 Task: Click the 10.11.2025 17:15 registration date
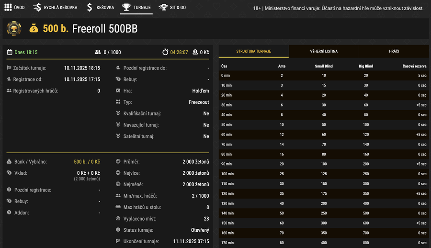(x=82, y=79)
